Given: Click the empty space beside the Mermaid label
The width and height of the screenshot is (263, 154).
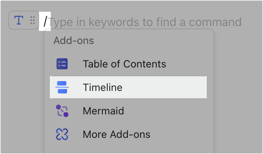Looking at the screenshot, I should (165, 111).
